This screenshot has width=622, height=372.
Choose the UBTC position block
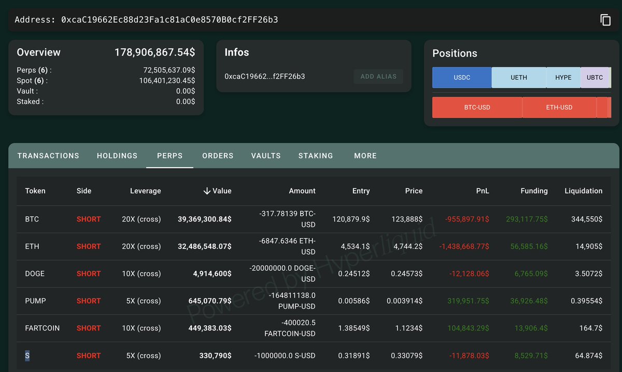point(595,77)
